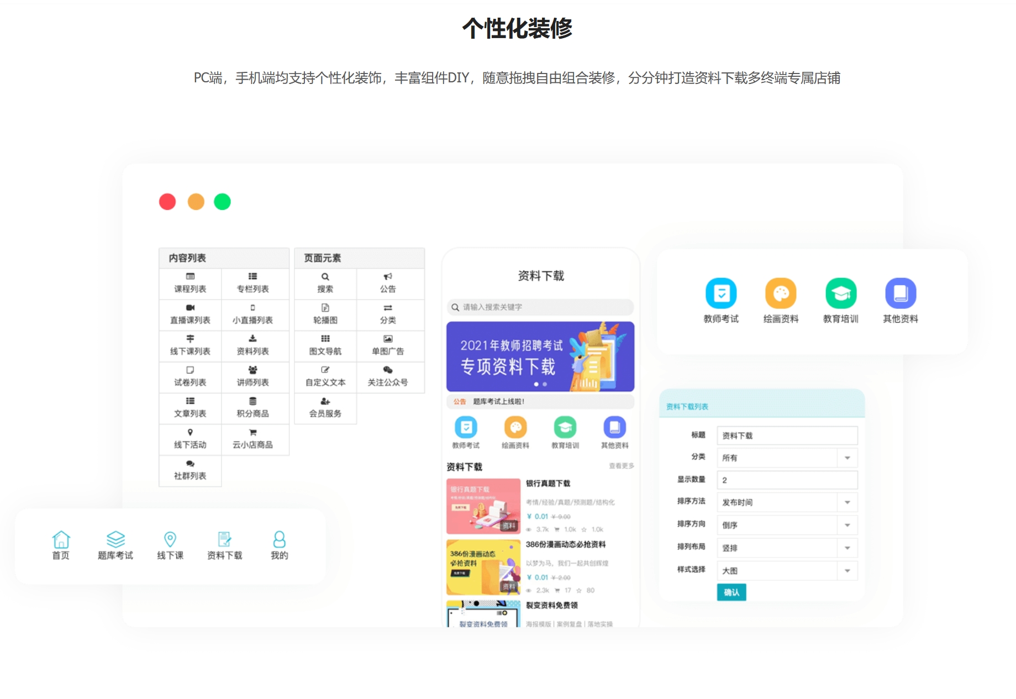The height and width of the screenshot is (699, 1016).
Task: Open the 我的 profile icon
Action: 279,539
